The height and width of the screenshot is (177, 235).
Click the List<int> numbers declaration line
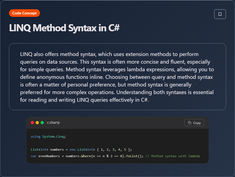click(81, 150)
